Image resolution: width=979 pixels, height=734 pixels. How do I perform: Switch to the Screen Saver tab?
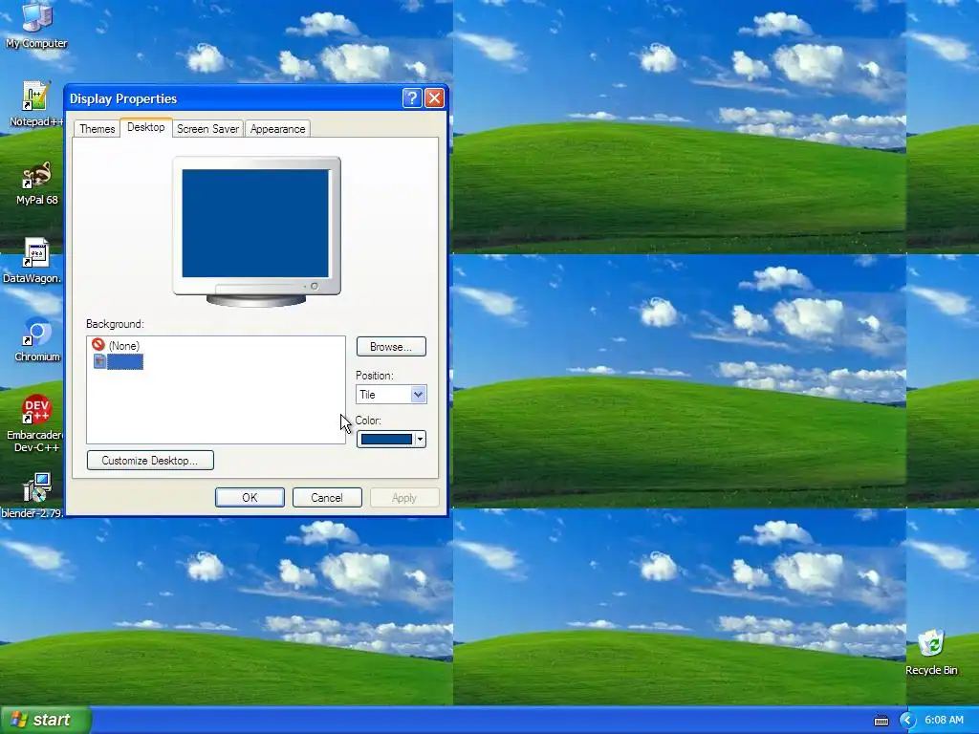207,129
